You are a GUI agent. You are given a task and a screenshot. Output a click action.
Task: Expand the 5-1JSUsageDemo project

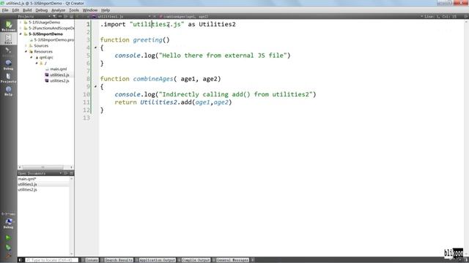(21, 23)
